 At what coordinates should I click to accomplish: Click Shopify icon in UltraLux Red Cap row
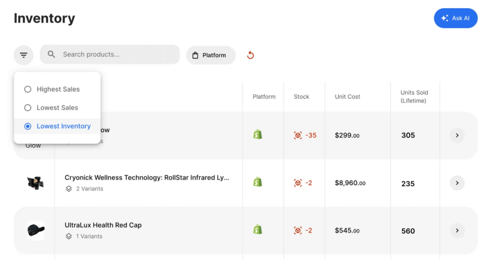click(x=258, y=230)
